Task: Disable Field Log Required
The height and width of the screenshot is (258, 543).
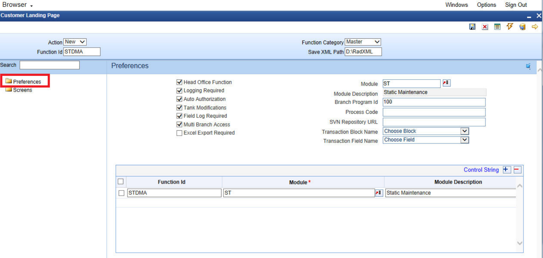Action: [x=179, y=116]
